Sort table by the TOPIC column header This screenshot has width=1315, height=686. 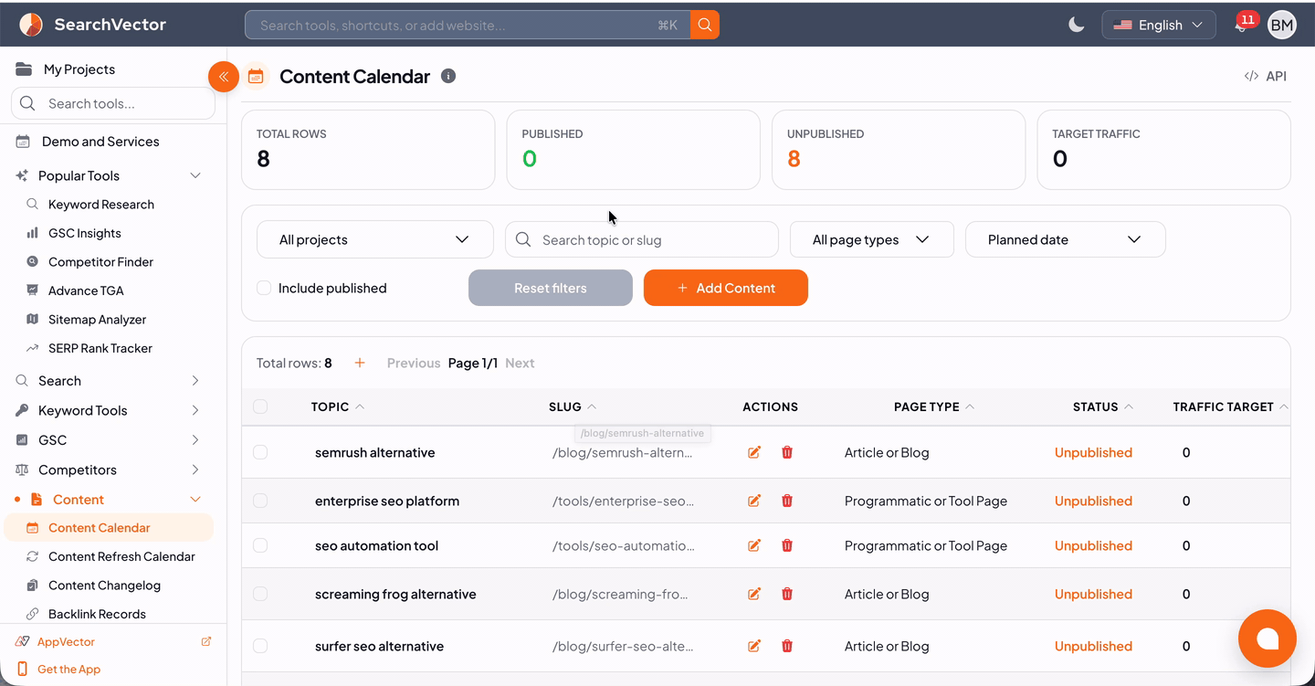pyautogui.click(x=337, y=406)
